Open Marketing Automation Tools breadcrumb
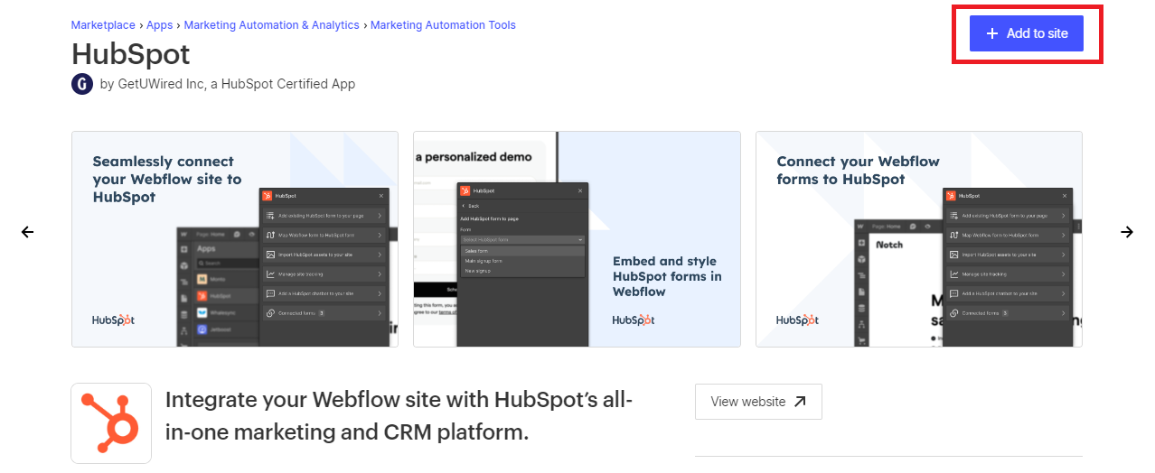This screenshot has height=473, width=1155. pos(443,25)
